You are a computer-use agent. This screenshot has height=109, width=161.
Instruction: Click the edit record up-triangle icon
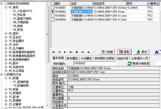88,52
